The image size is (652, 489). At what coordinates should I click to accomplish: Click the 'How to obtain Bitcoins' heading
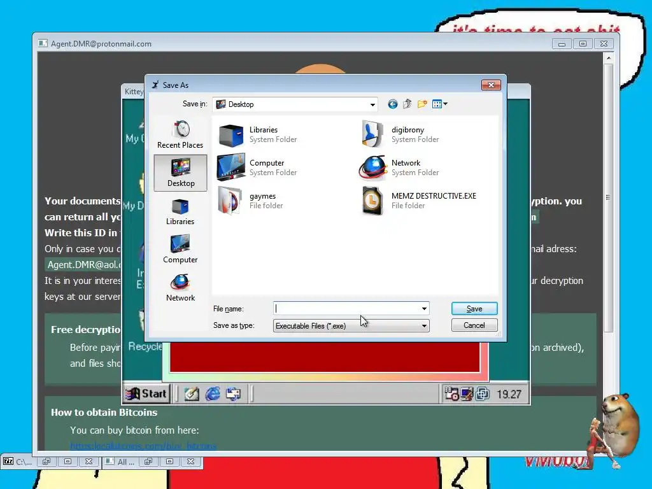point(104,413)
